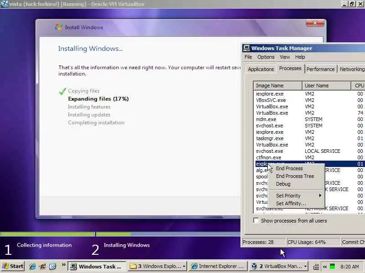Open the 3 Windows Explorer taskbar group
This screenshot has width=365, height=273.
(x=157, y=266)
